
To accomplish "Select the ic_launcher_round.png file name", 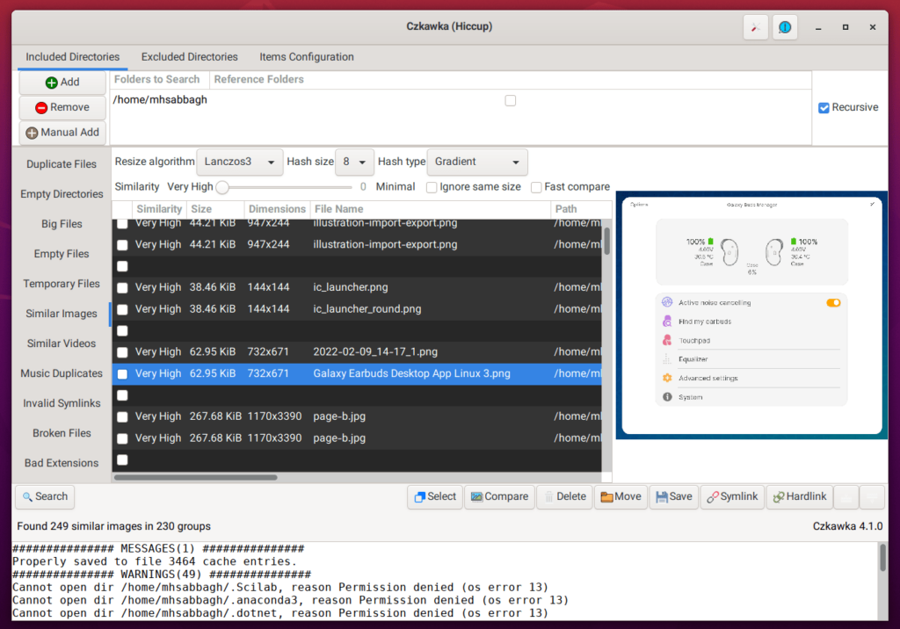I will (367, 309).
